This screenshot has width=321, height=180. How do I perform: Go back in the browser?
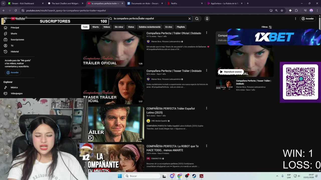tap(4, 10)
